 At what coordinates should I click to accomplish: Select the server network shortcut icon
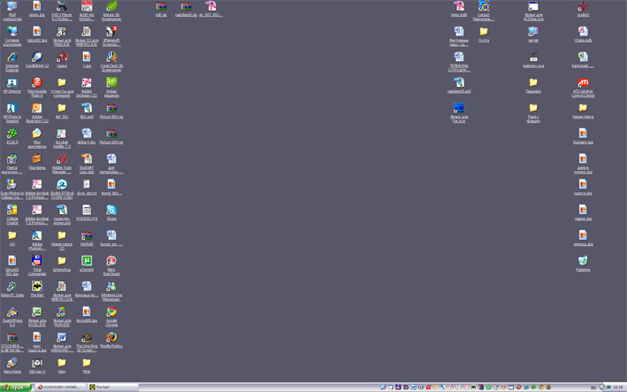(533, 32)
